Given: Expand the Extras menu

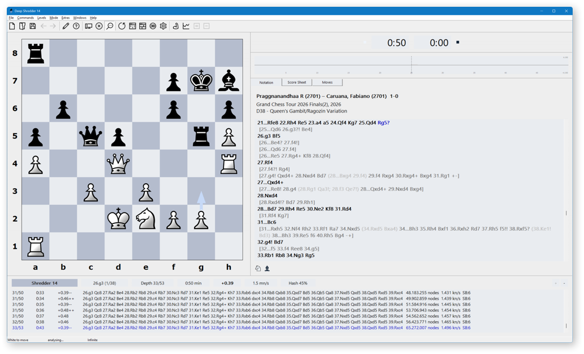Looking at the screenshot, I should click(66, 18).
